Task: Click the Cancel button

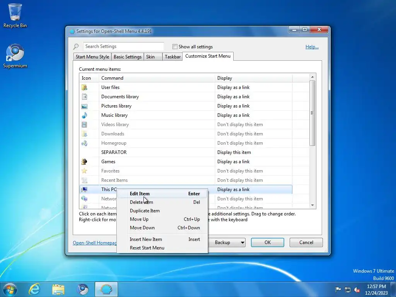Action: click(306, 242)
